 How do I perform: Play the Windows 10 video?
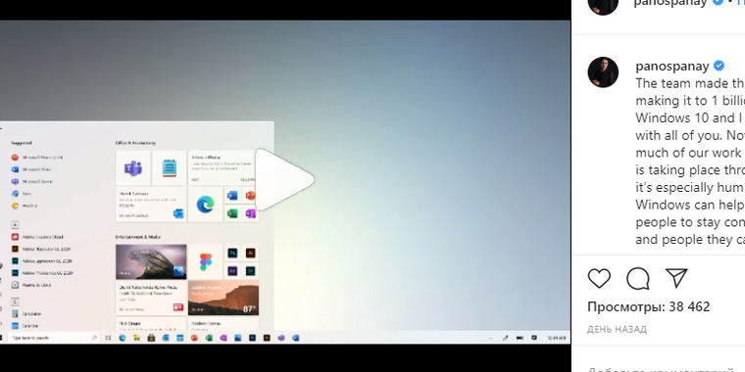[284, 179]
